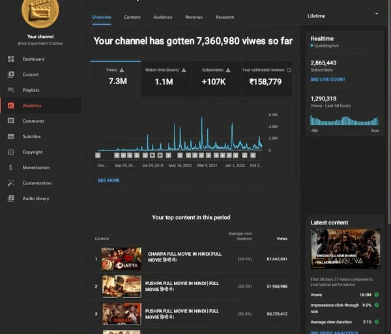Image resolution: width=391 pixels, height=334 pixels.
Task: Open Copyright via its circle icon
Action: tap(10, 152)
